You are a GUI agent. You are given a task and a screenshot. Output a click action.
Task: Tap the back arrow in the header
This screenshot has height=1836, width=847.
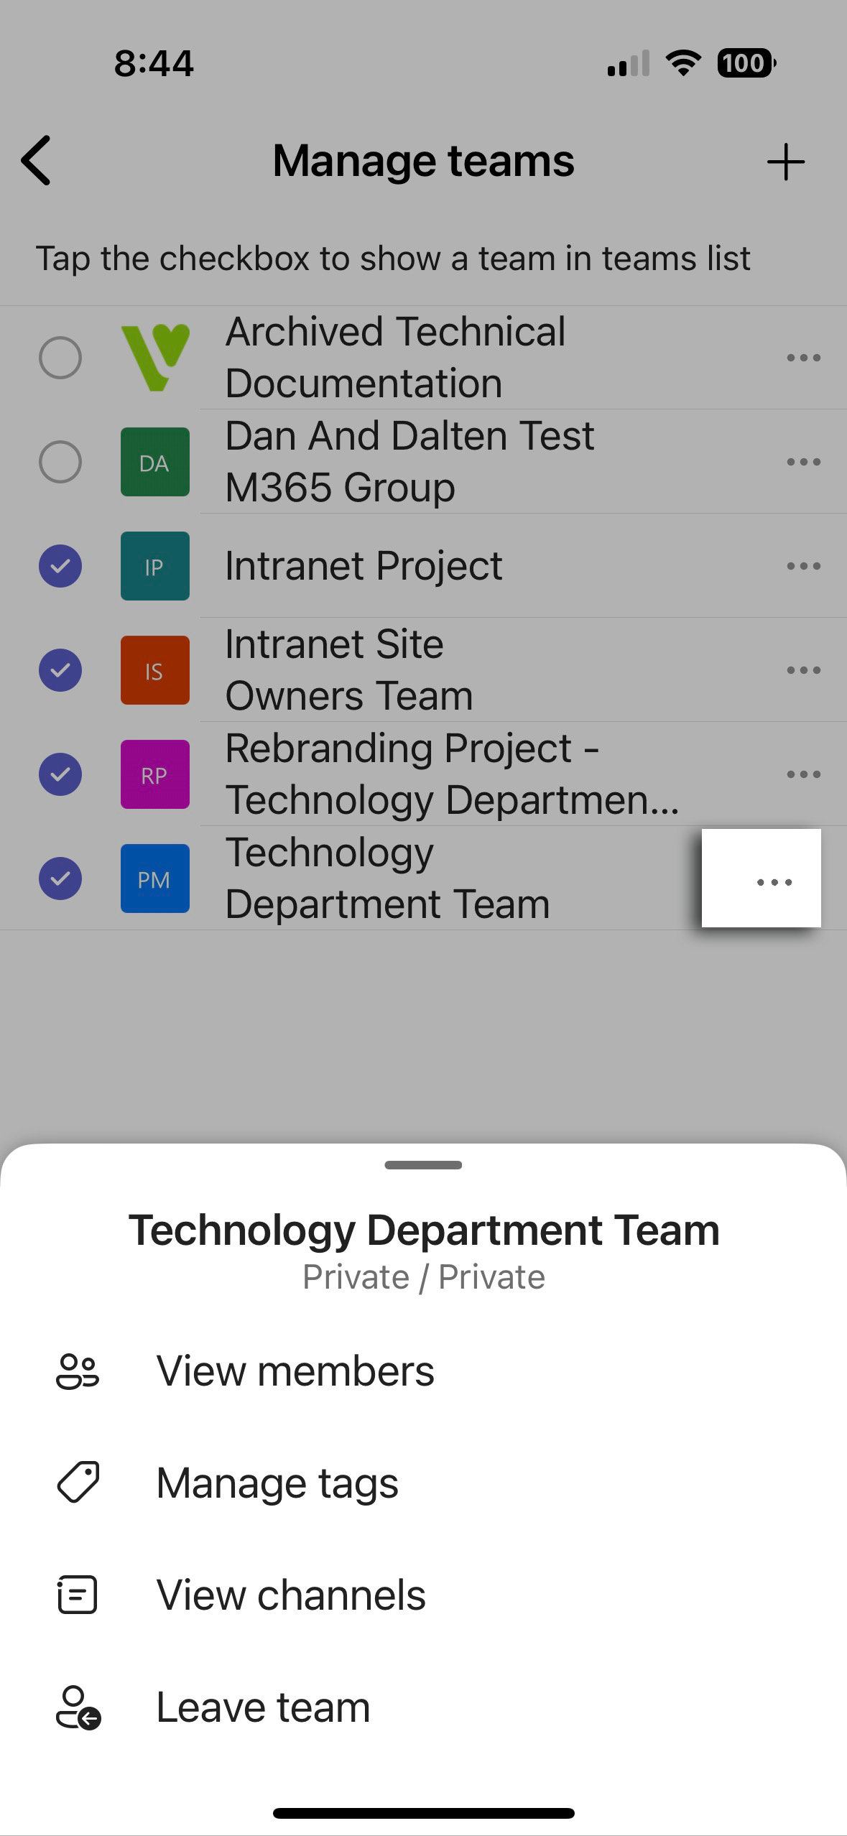click(x=37, y=160)
